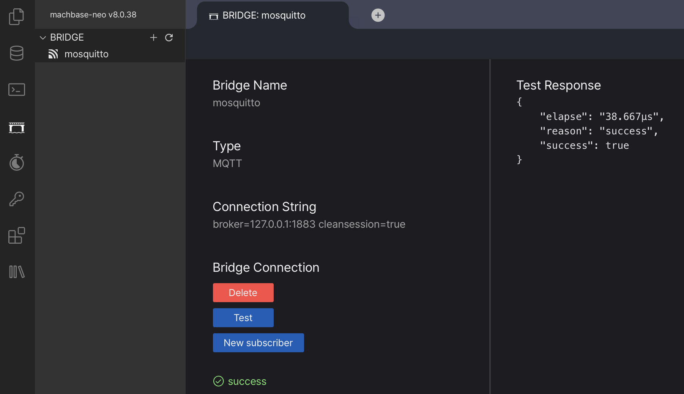Click the New subscriber button
This screenshot has width=684, height=394.
click(x=258, y=343)
